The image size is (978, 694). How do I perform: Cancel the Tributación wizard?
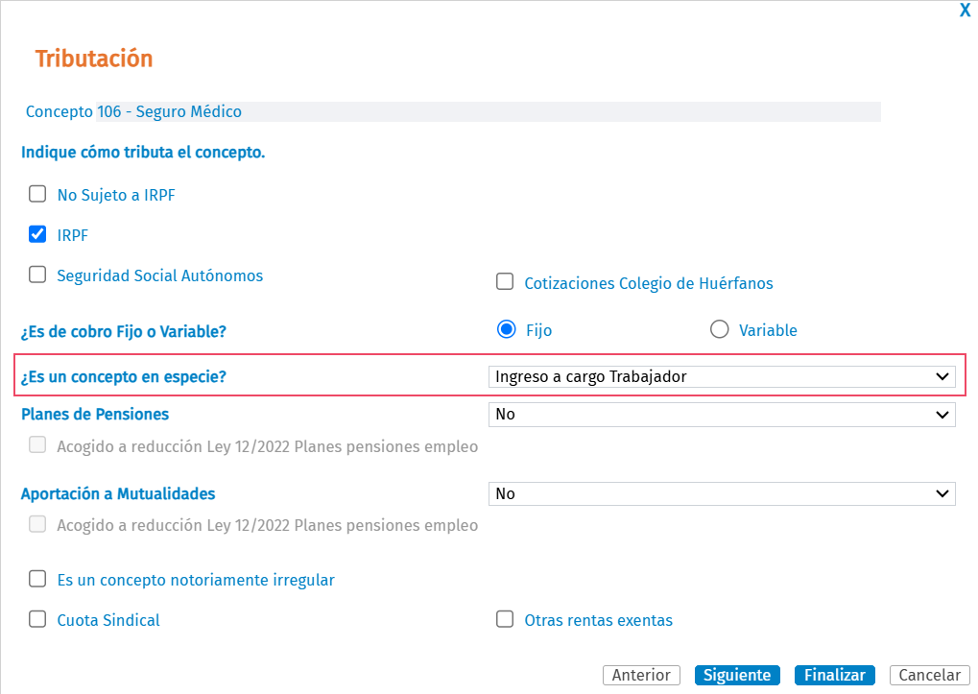(929, 675)
